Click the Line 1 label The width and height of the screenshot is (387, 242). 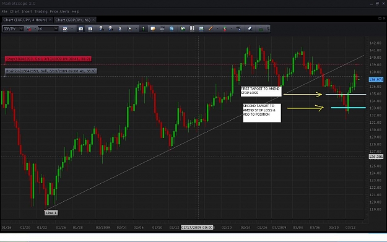tap(51, 213)
